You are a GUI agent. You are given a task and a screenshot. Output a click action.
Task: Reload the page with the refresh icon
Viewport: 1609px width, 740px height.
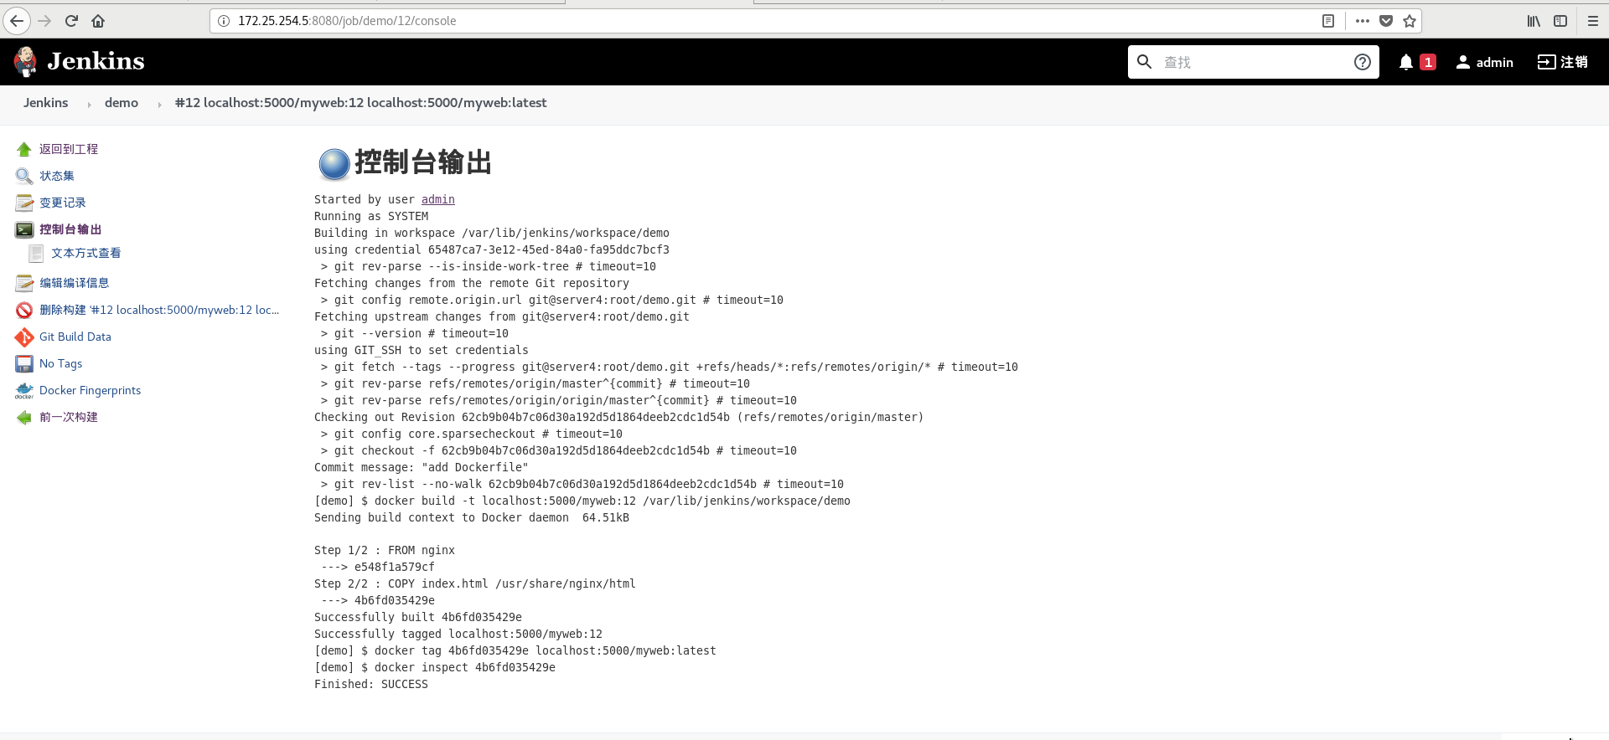coord(71,21)
